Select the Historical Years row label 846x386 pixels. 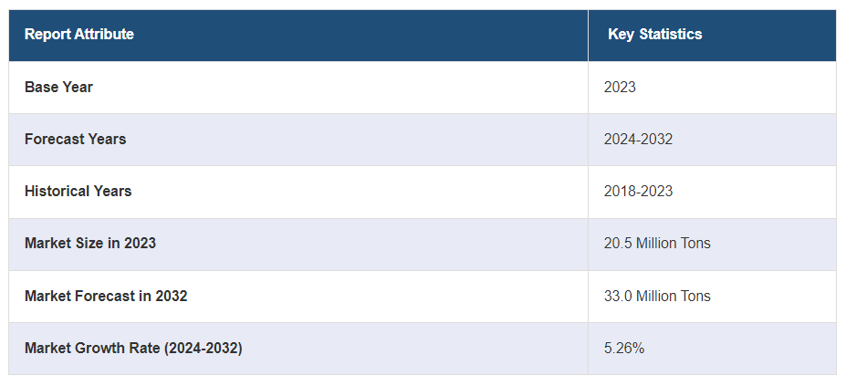(x=78, y=191)
